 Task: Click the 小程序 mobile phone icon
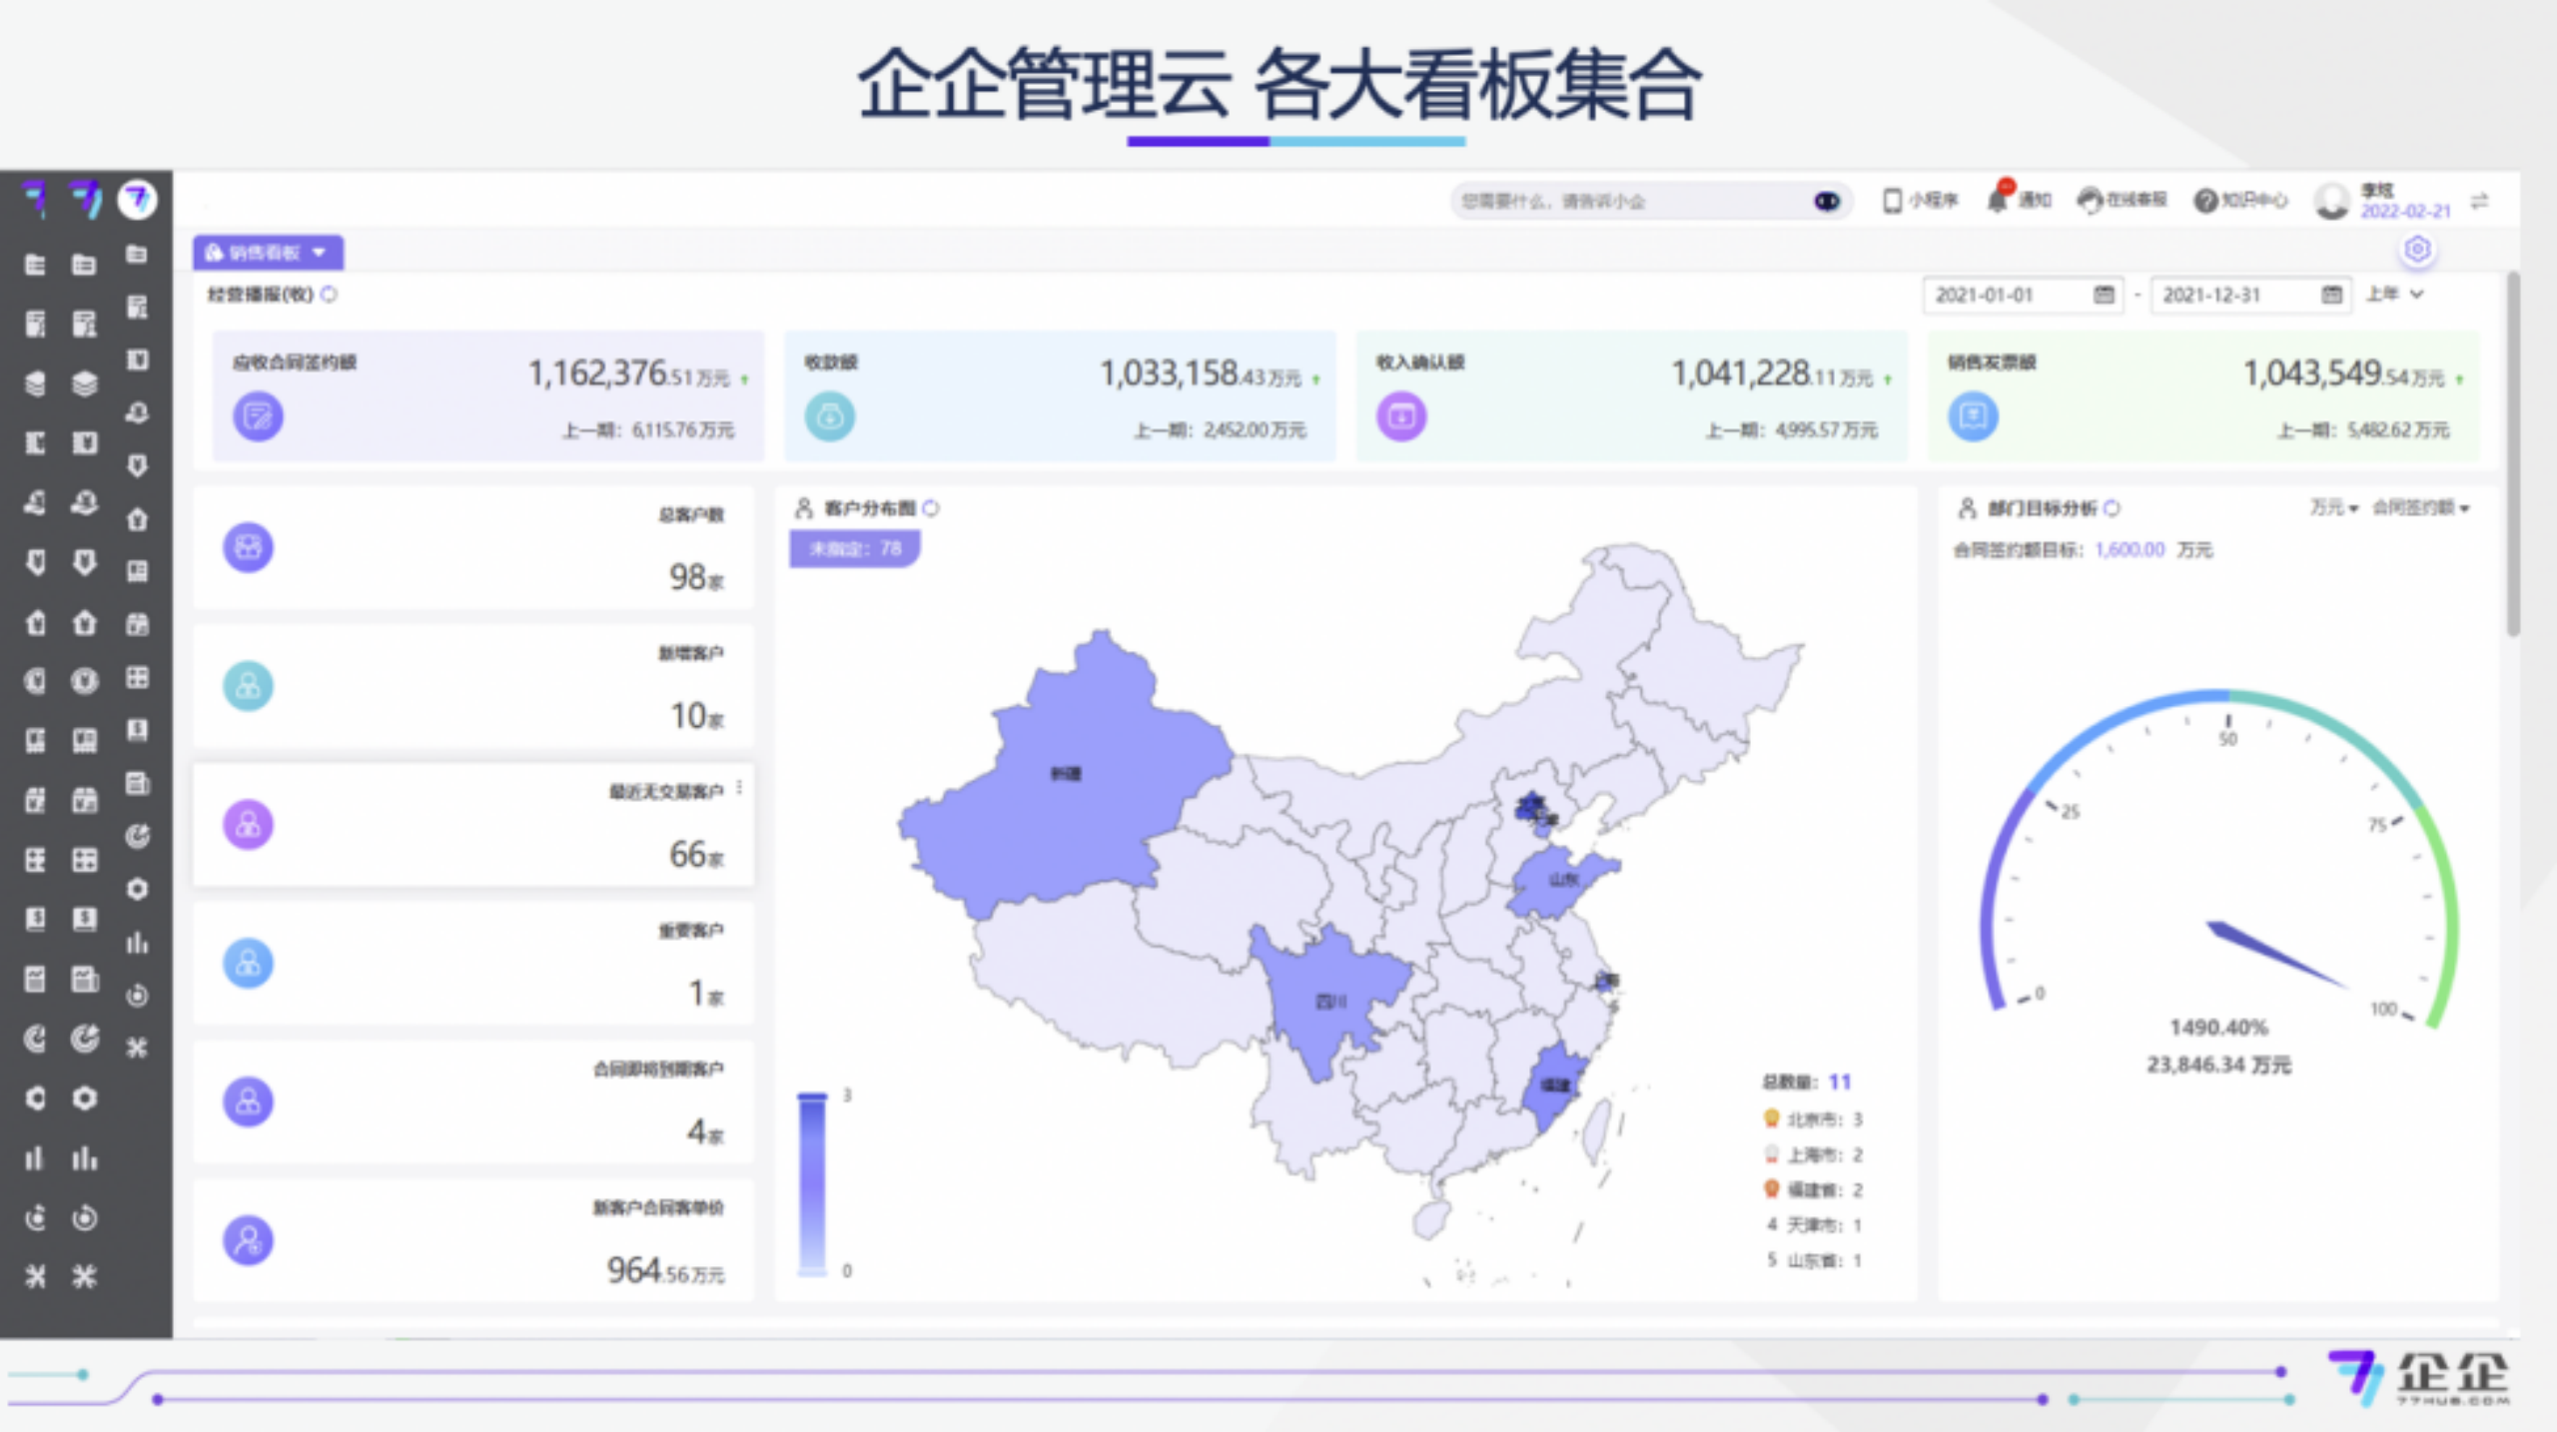[x=1892, y=201]
